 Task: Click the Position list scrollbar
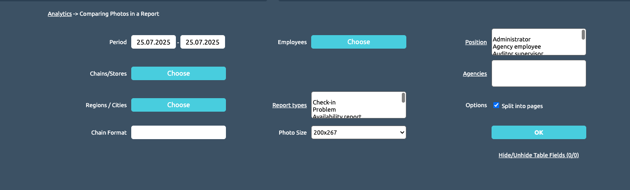(584, 35)
